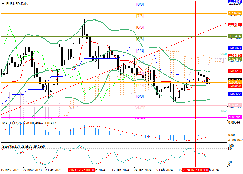
Task: Click the [7/8] Murrey level label
Action: 140,16
